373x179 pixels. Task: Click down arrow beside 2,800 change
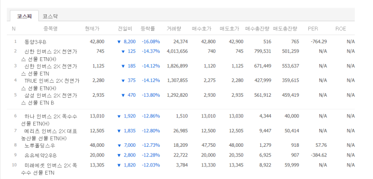coord(119,155)
